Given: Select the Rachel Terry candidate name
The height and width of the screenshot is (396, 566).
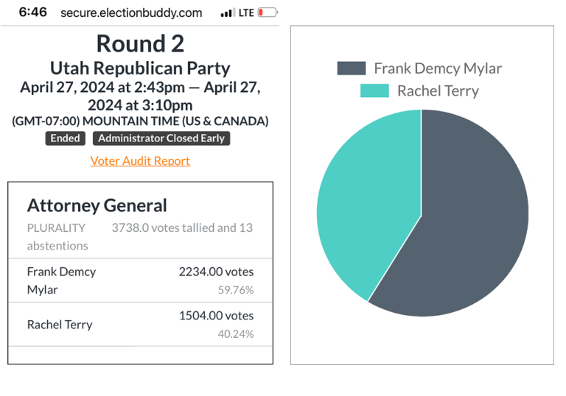Looking at the screenshot, I should point(60,325).
